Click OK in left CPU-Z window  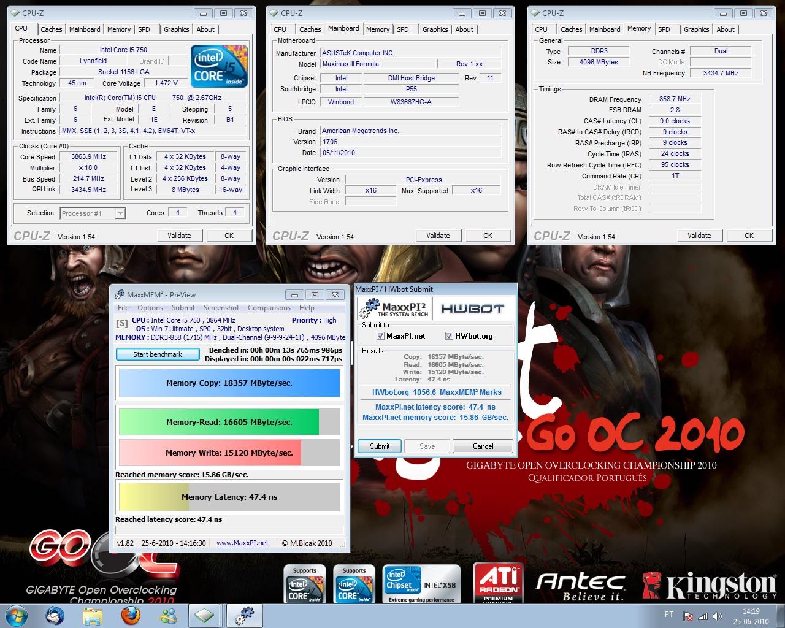pyautogui.click(x=229, y=235)
